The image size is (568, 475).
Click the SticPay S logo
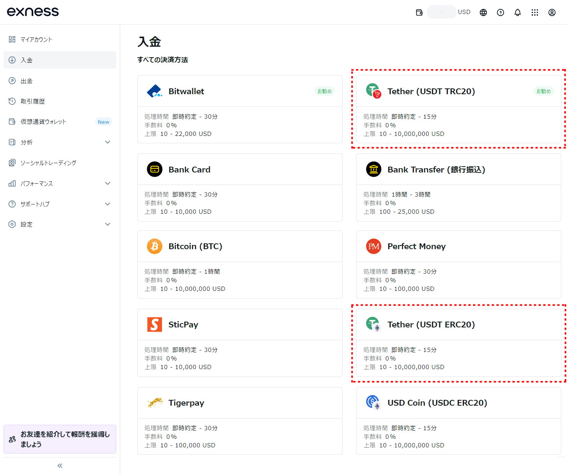pyautogui.click(x=154, y=324)
